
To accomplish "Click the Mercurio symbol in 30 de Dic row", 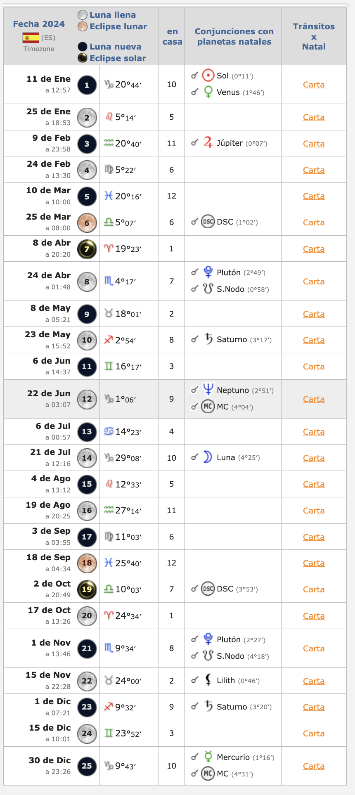I will pos(208,757).
